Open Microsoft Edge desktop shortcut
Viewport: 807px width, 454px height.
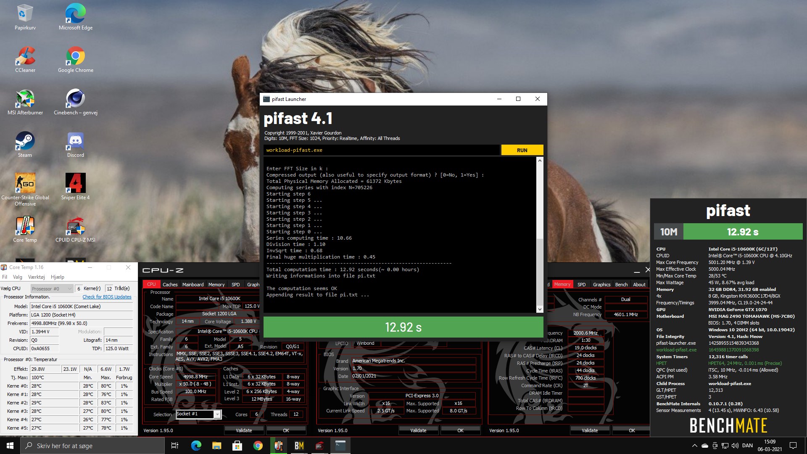76,17
